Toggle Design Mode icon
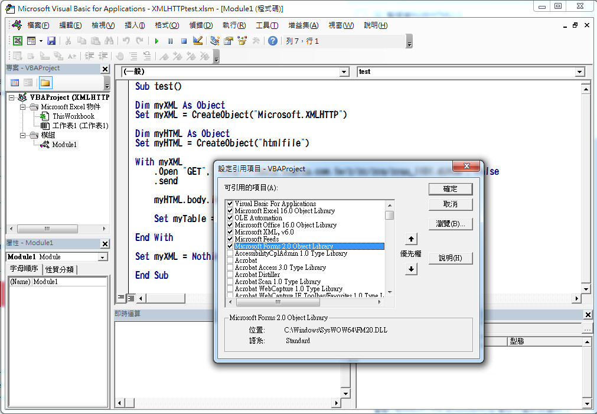Viewport: 597px width, 414px height. point(198,41)
